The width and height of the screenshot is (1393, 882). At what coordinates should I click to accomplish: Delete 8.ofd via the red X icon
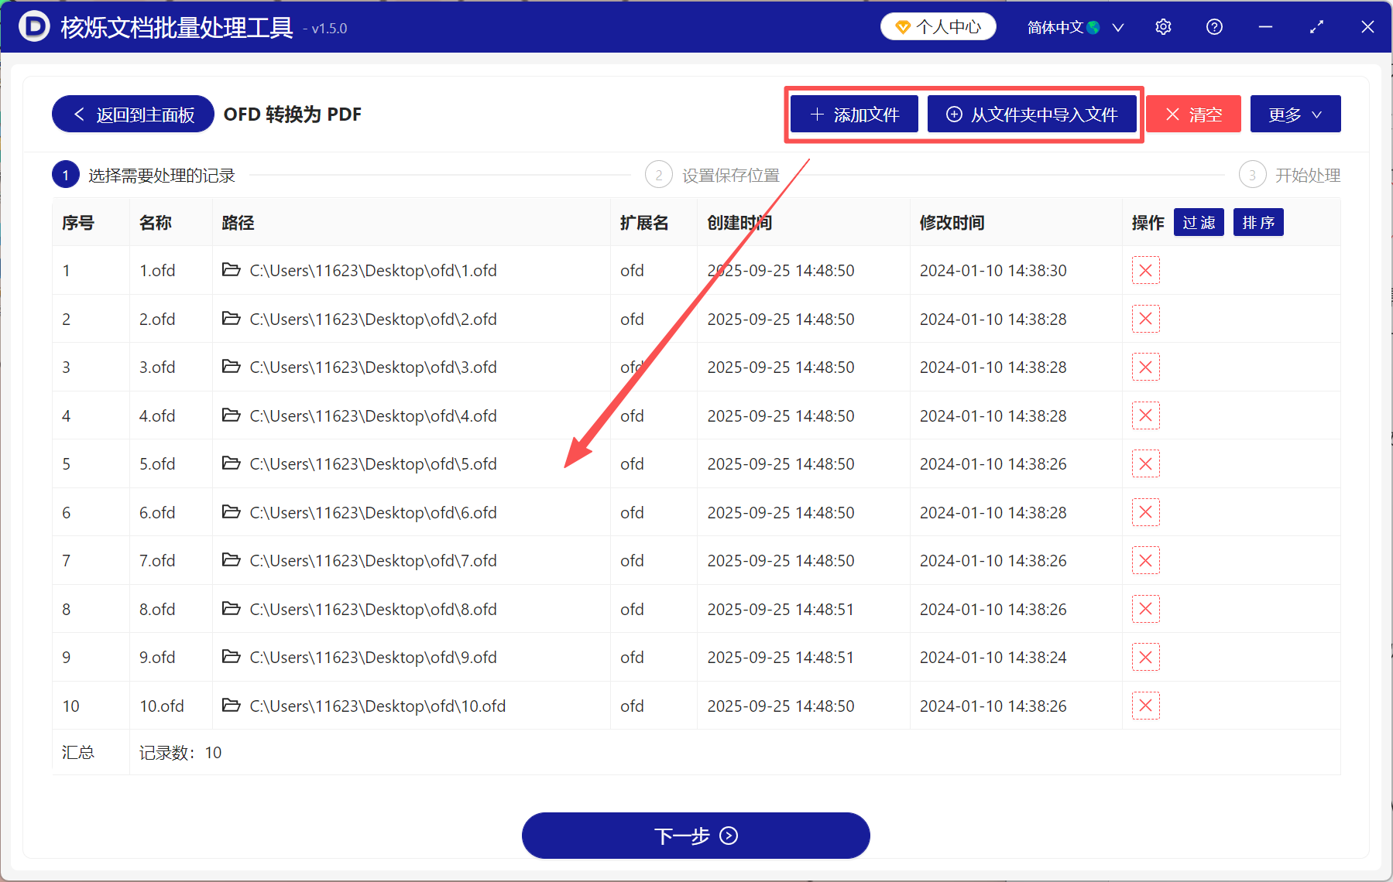(1145, 609)
